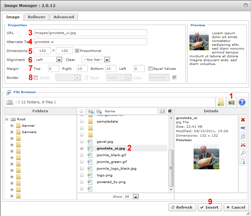Screen dimensions: 251x216
Task: Check the sampledata folder checkbox
Action: 82,121
